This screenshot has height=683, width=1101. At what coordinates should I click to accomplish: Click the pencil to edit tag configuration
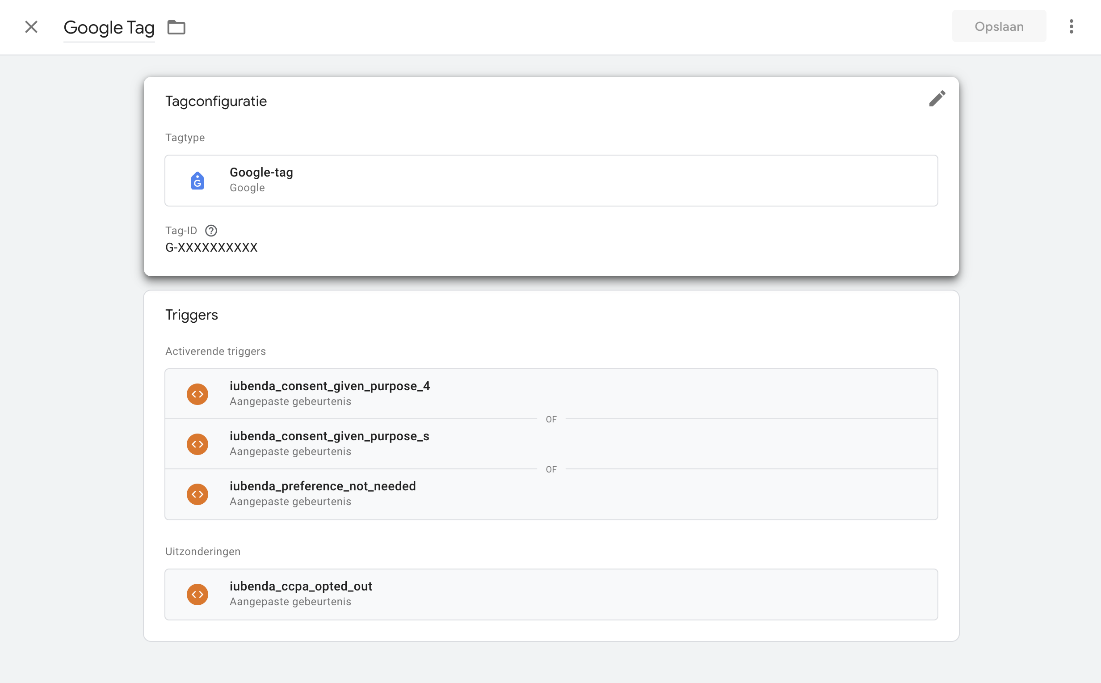click(937, 98)
